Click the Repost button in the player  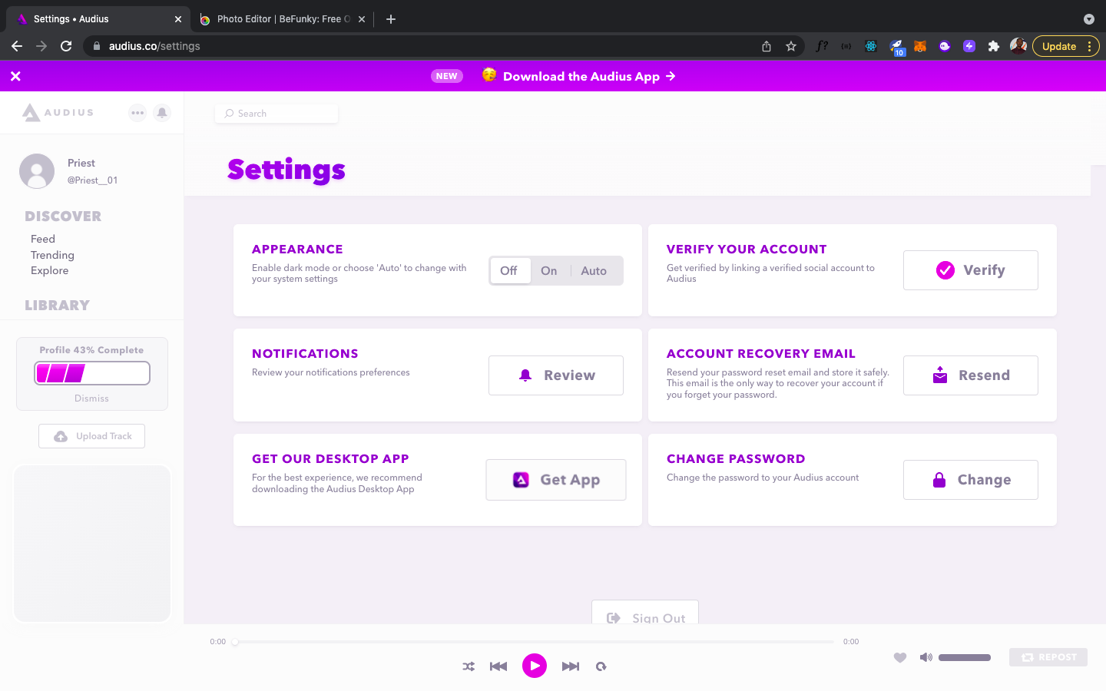point(1048,657)
